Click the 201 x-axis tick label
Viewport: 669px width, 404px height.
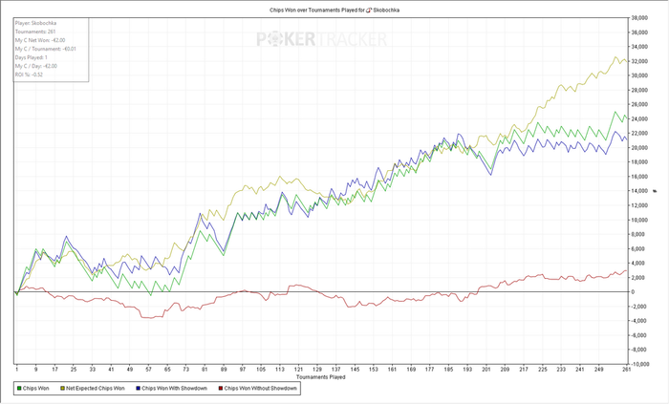486,370
